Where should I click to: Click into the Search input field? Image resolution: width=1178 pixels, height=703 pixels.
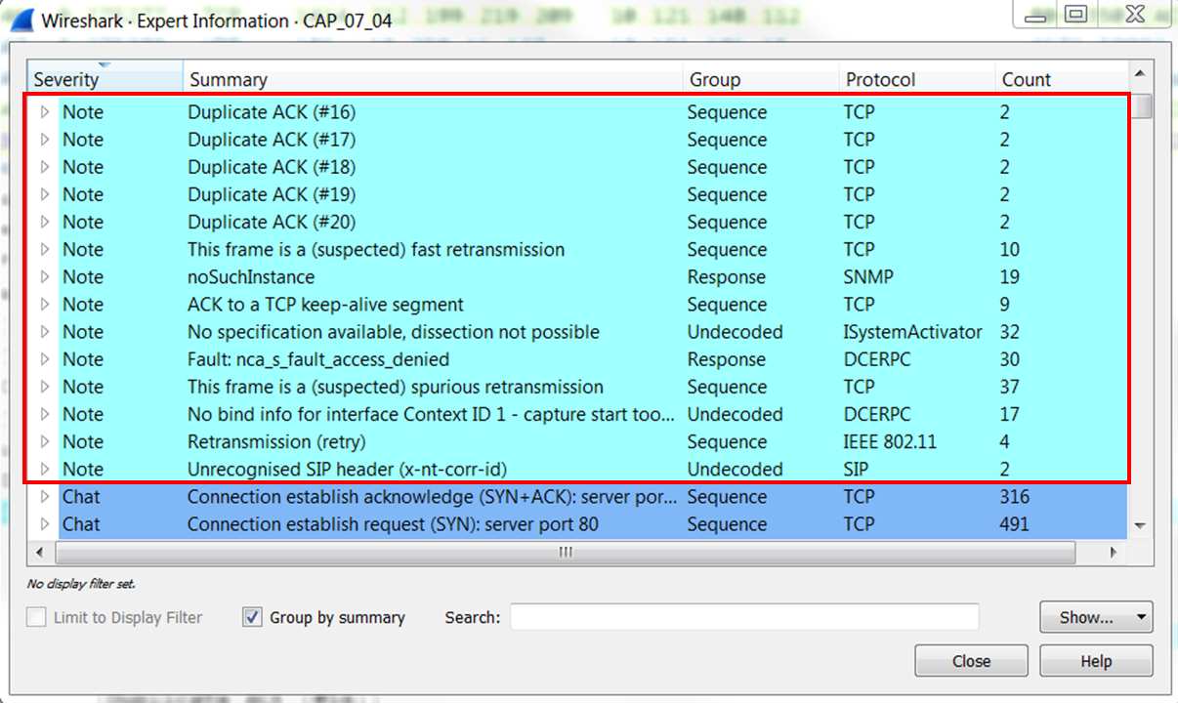(x=744, y=617)
